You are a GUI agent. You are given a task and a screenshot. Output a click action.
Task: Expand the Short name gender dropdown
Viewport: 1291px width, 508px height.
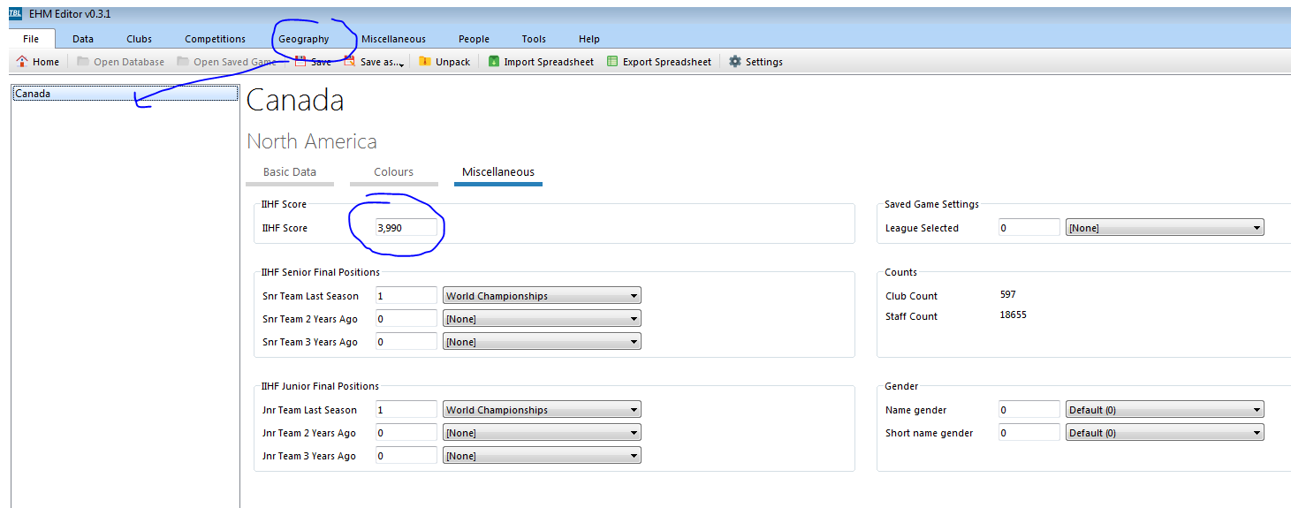click(1257, 433)
